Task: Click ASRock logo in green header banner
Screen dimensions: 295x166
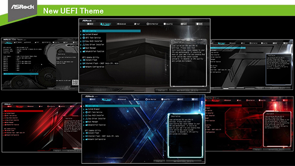Action: [x=23, y=7]
